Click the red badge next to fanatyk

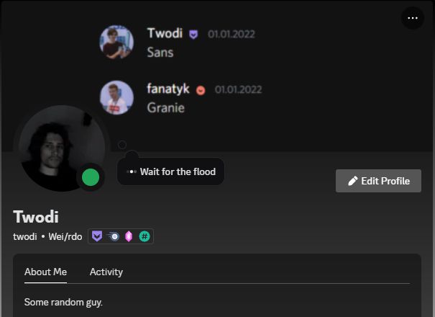click(x=201, y=90)
